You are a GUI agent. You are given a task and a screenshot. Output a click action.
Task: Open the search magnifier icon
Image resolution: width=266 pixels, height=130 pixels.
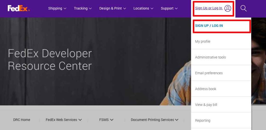click(x=243, y=8)
